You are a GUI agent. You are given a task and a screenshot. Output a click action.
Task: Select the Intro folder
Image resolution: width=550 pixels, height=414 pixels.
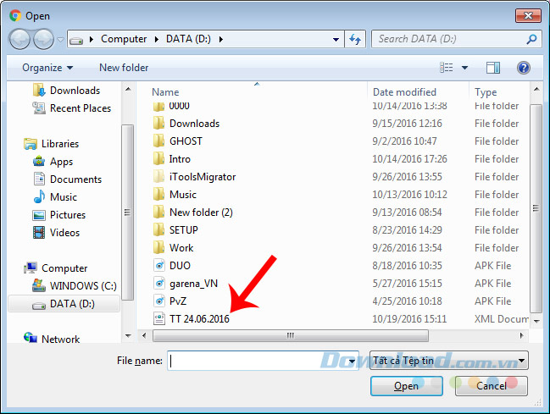click(x=180, y=159)
